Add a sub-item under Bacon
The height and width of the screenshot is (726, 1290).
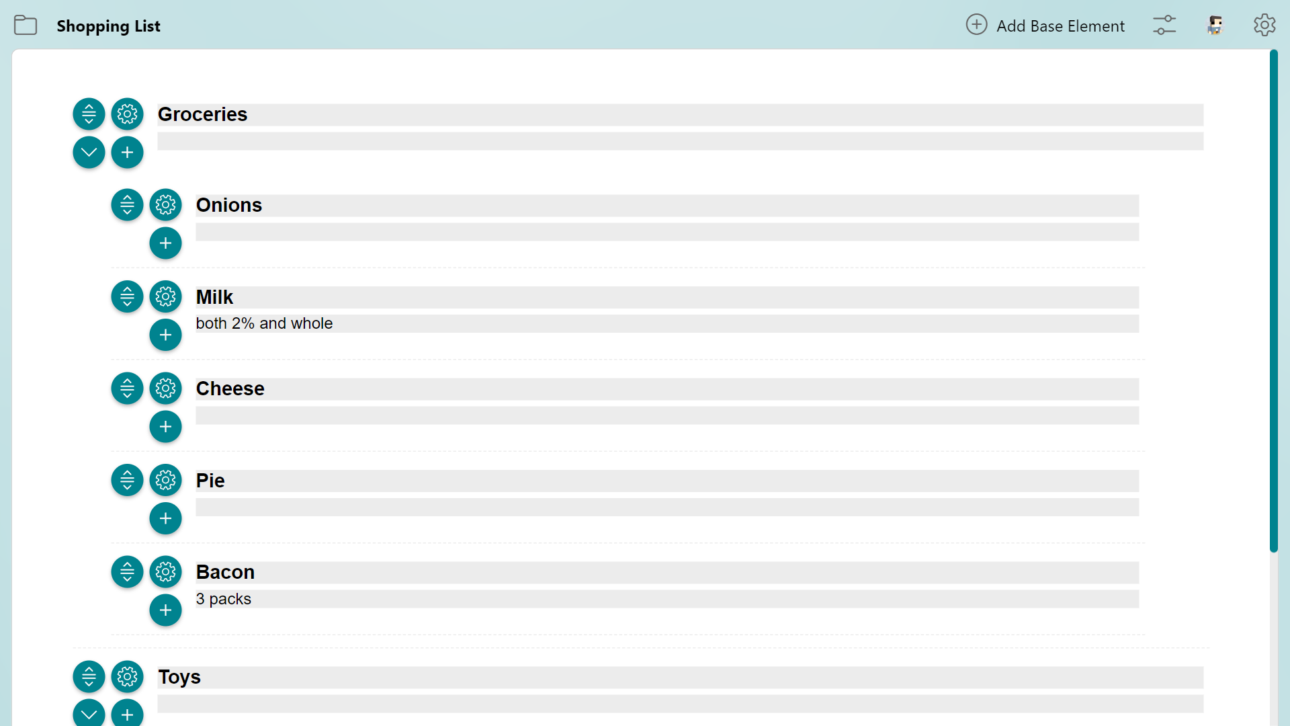165,610
